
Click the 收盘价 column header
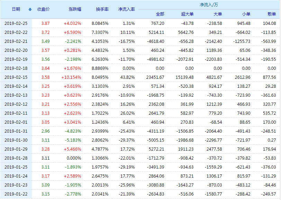coord(43,9)
